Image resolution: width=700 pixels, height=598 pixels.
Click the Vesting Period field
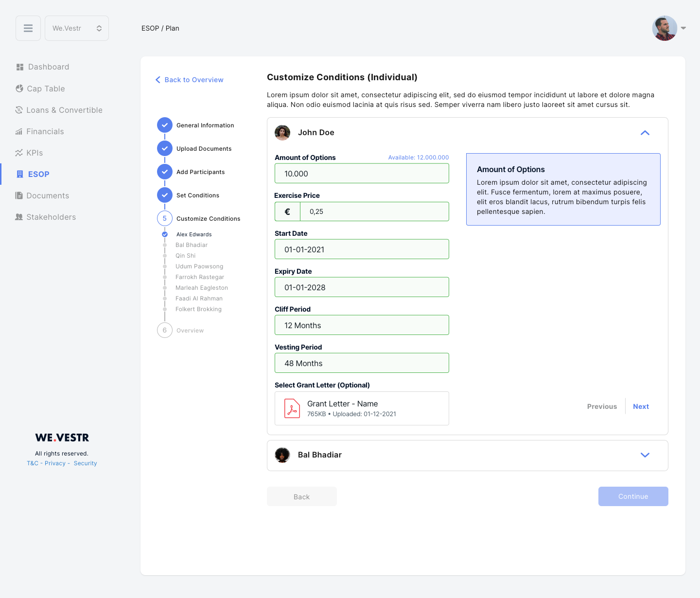point(362,363)
